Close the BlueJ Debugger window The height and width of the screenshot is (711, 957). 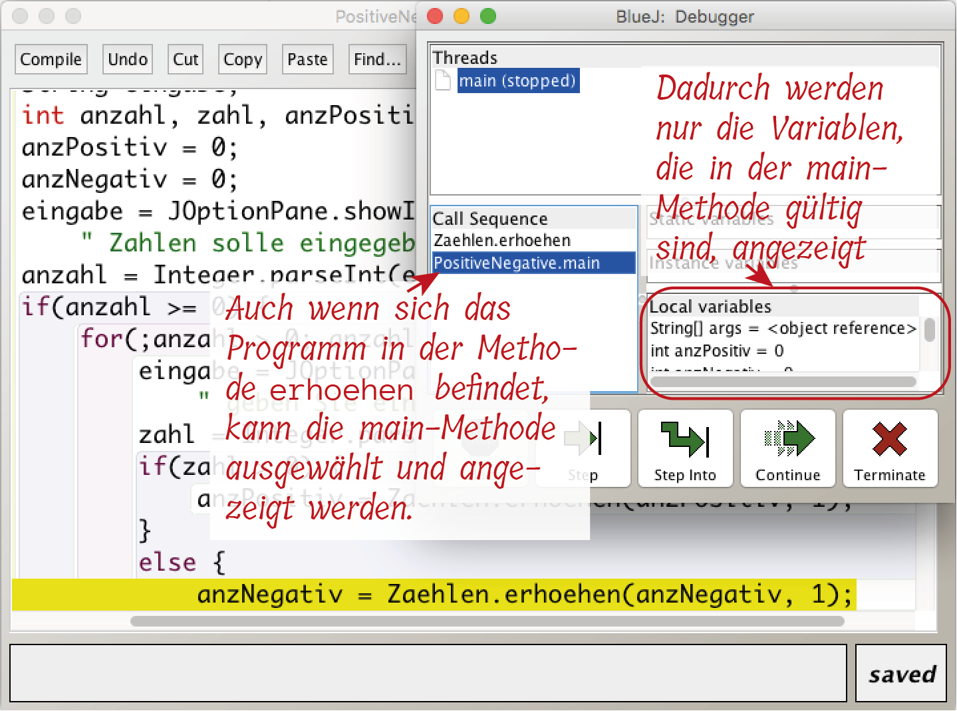point(435,16)
